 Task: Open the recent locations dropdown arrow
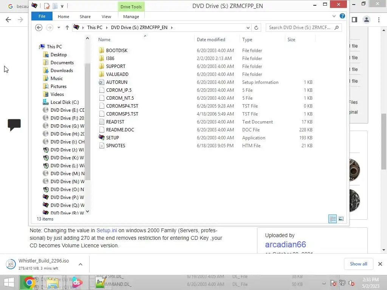(x=59, y=28)
